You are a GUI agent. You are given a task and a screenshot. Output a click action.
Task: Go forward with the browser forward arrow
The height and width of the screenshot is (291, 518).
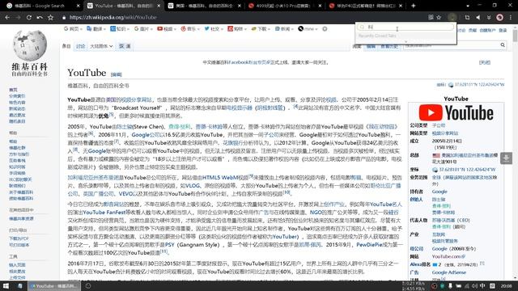(18, 17)
